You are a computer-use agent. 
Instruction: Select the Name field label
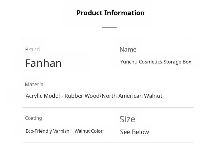128,50
